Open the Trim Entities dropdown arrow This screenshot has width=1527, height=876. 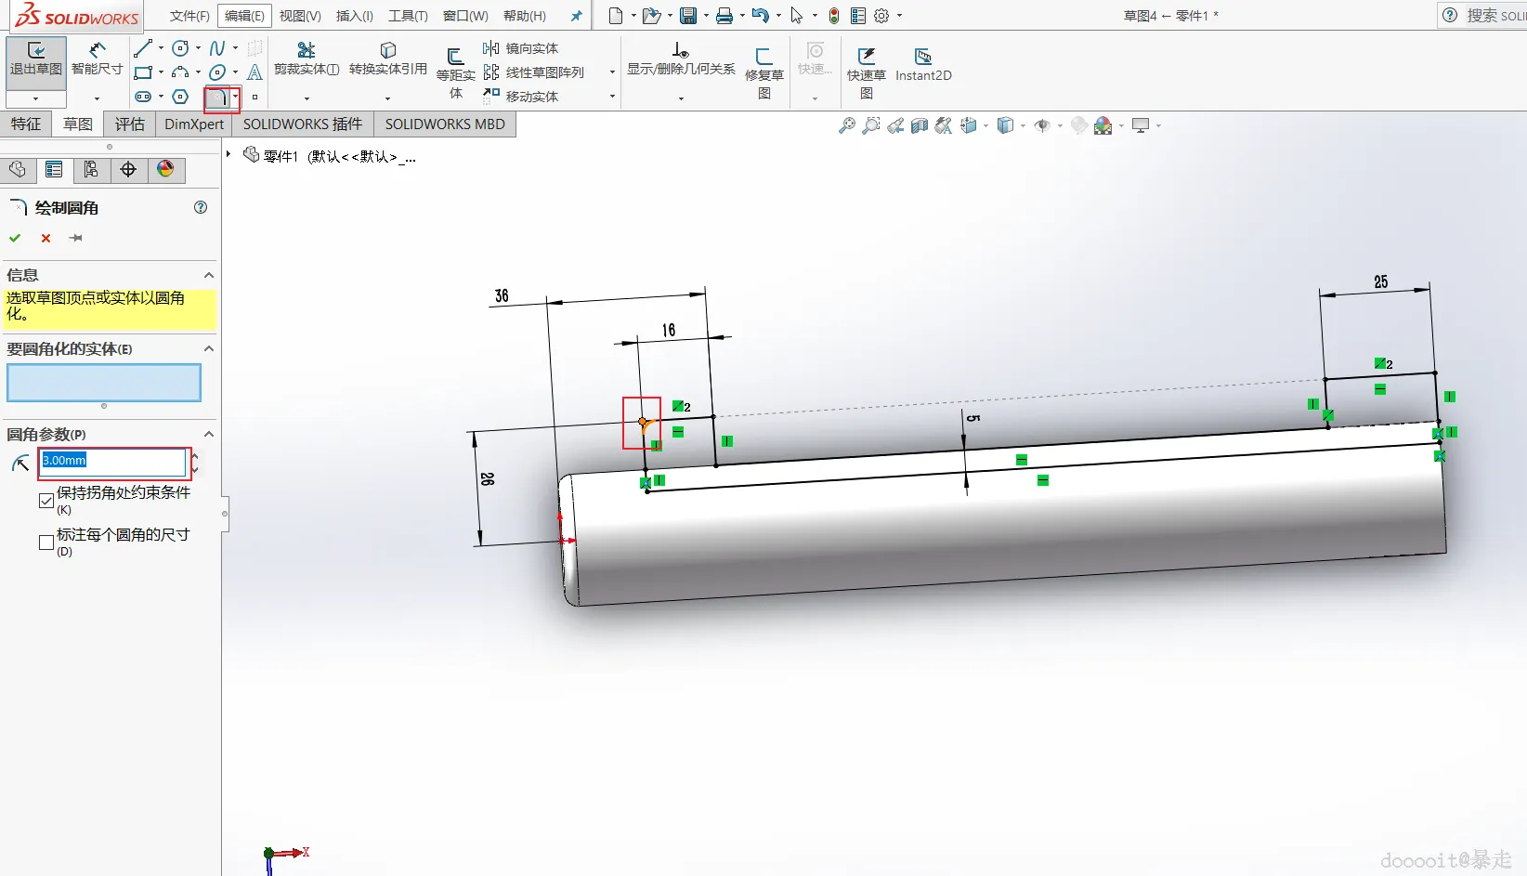(307, 98)
